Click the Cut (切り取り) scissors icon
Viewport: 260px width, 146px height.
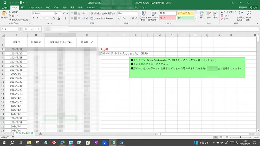10,12
